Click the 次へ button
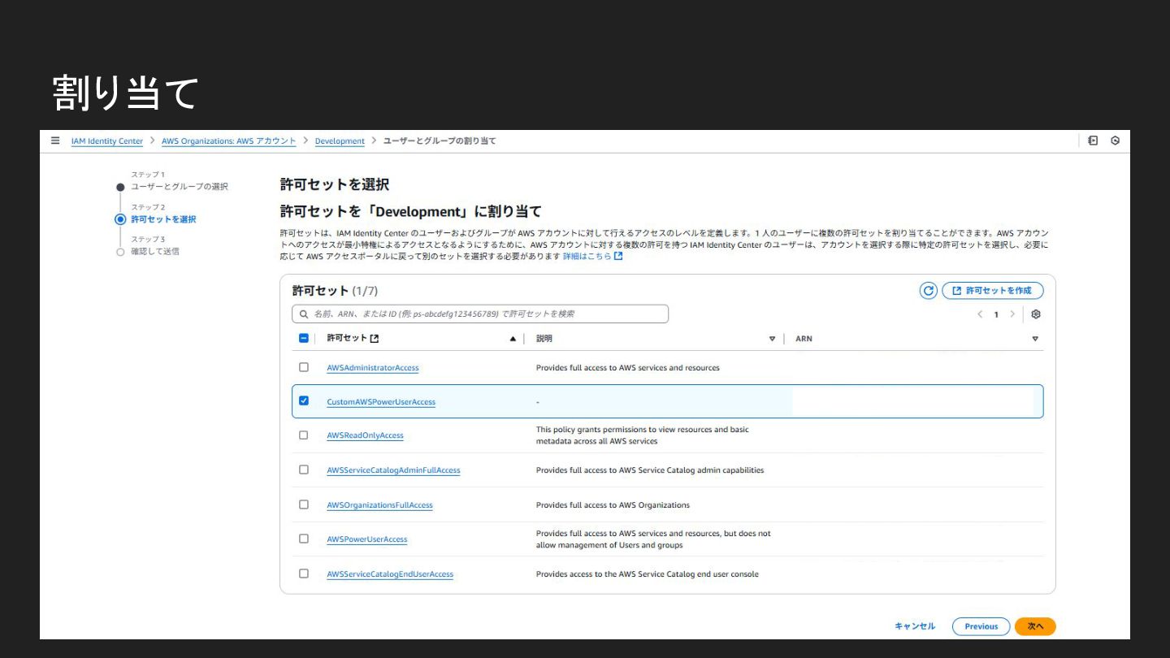 click(1035, 626)
